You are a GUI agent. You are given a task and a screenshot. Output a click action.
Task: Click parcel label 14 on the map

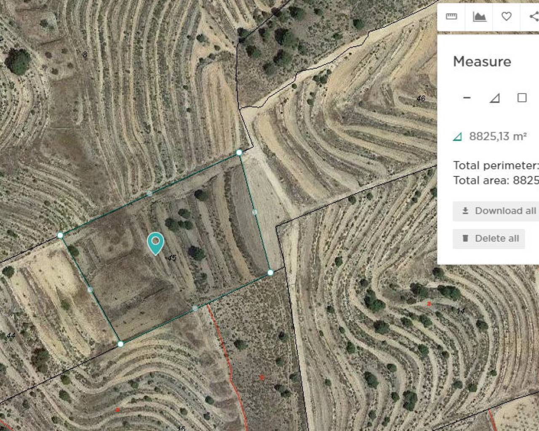461,311
